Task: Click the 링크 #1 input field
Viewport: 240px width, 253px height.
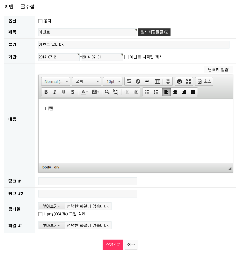Action: pyautogui.click(x=88, y=181)
